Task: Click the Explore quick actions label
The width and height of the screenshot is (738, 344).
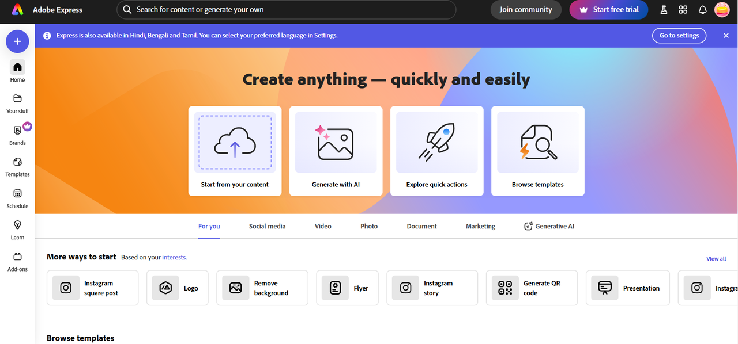Action: (436, 185)
